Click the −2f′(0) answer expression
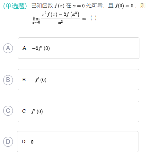The width and height of the screenshot is (159, 156). [41, 48]
